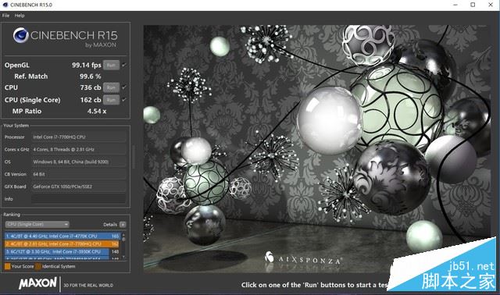Screen dimensions: 500x295
Task: Click the Cinebench R15 logo icon
Action: [21, 35]
